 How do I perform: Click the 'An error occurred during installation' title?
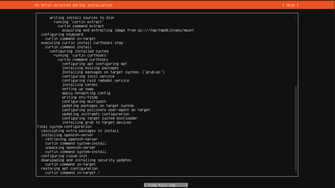tap(73, 5)
